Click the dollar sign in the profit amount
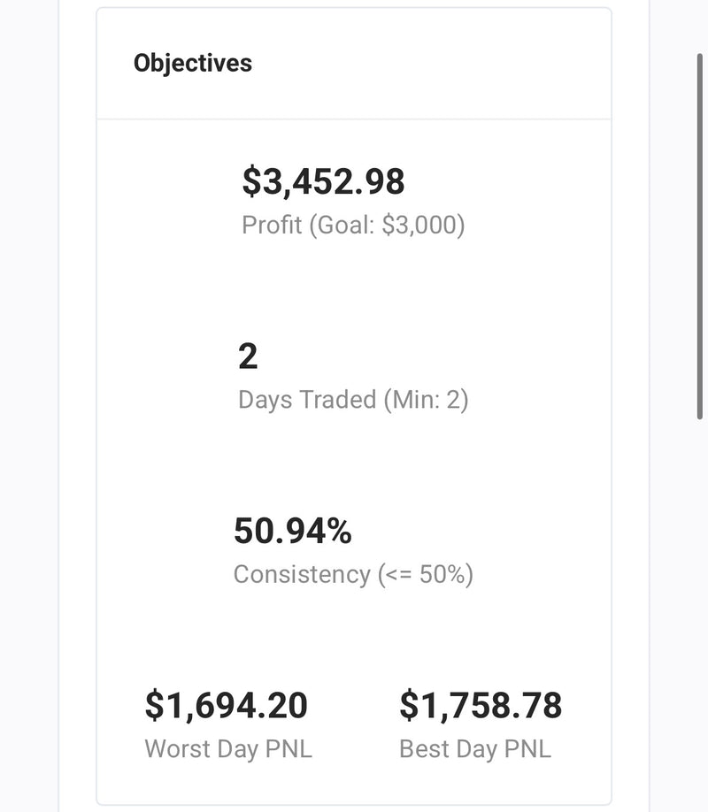 (251, 181)
